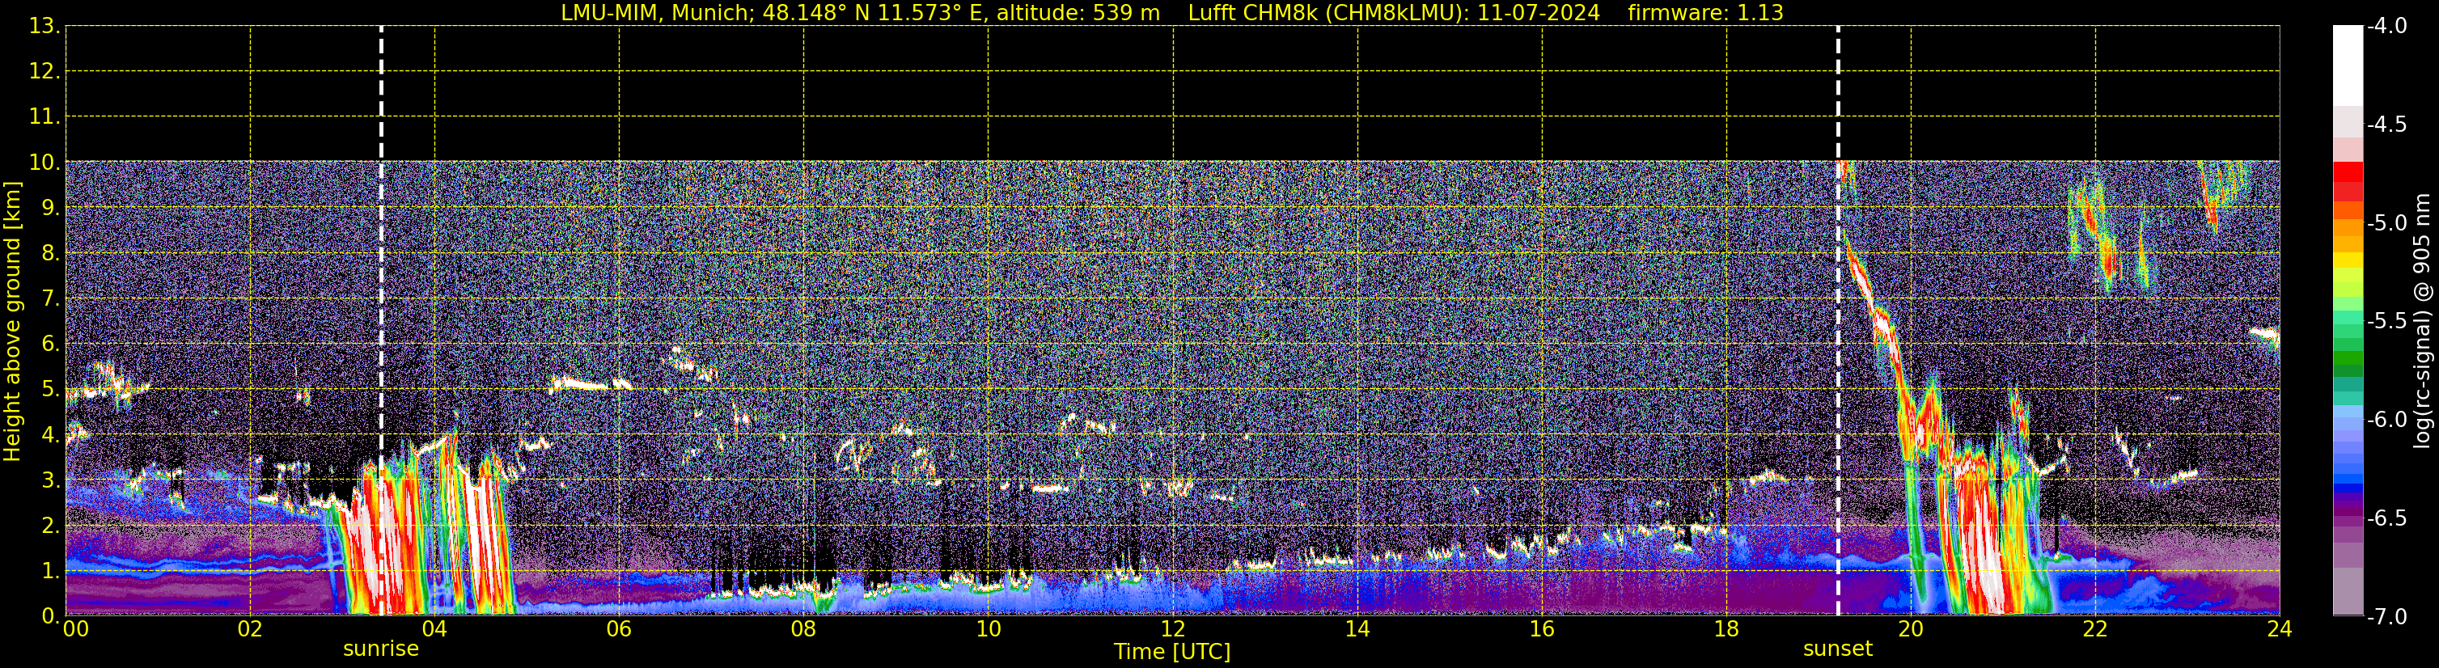2439x668 pixels.
Task: Click the height axis tick '5.'
Action: [x=50, y=390]
